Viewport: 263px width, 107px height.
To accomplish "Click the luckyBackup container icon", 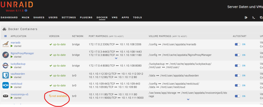I will point(6,65).
